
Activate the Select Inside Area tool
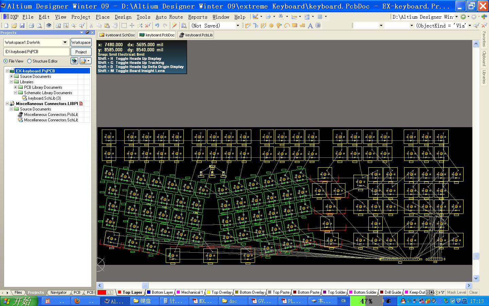[x=124, y=26]
